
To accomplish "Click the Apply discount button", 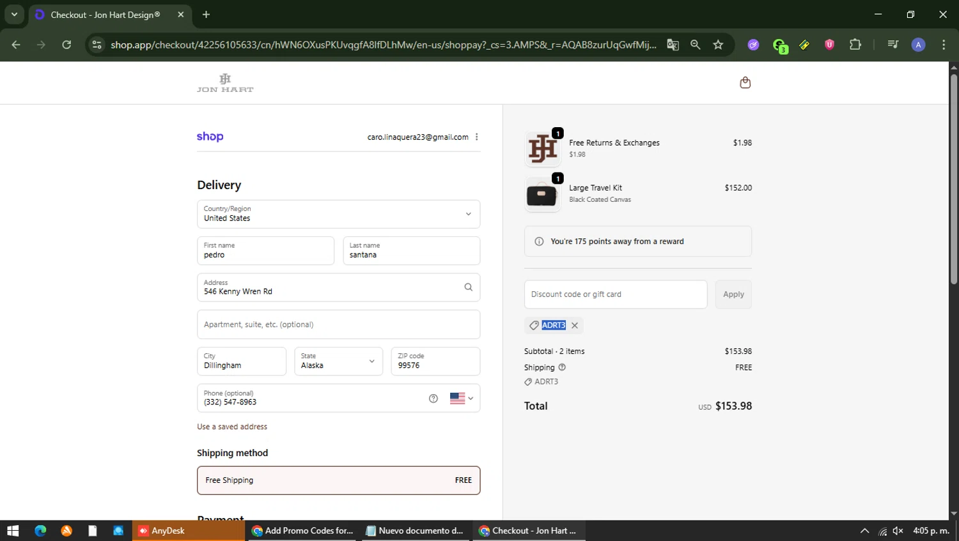I will [x=733, y=294].
